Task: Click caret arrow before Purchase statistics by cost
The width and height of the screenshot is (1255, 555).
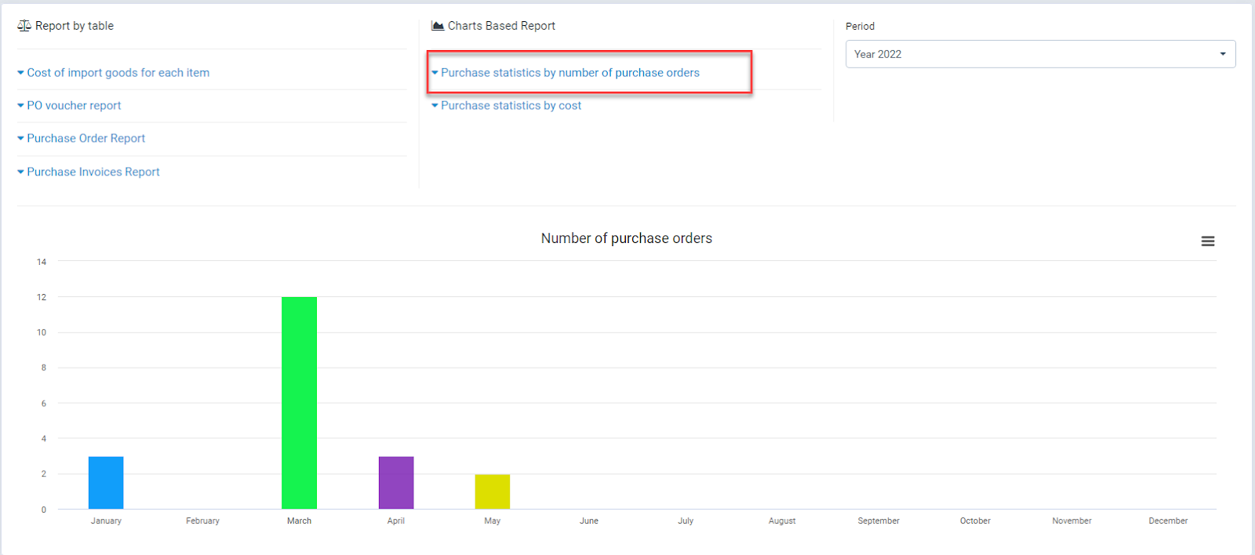Action: click(435, 106)
